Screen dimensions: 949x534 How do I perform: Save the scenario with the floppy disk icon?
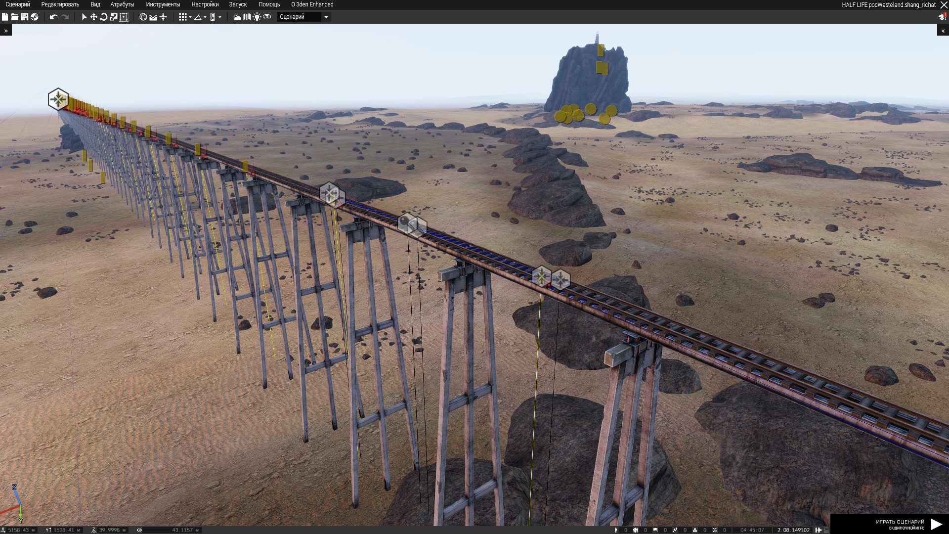24,17
